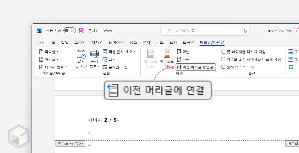Open the 레이아웃 tab
Screen dimensions: 299x153
pos(116,42)
